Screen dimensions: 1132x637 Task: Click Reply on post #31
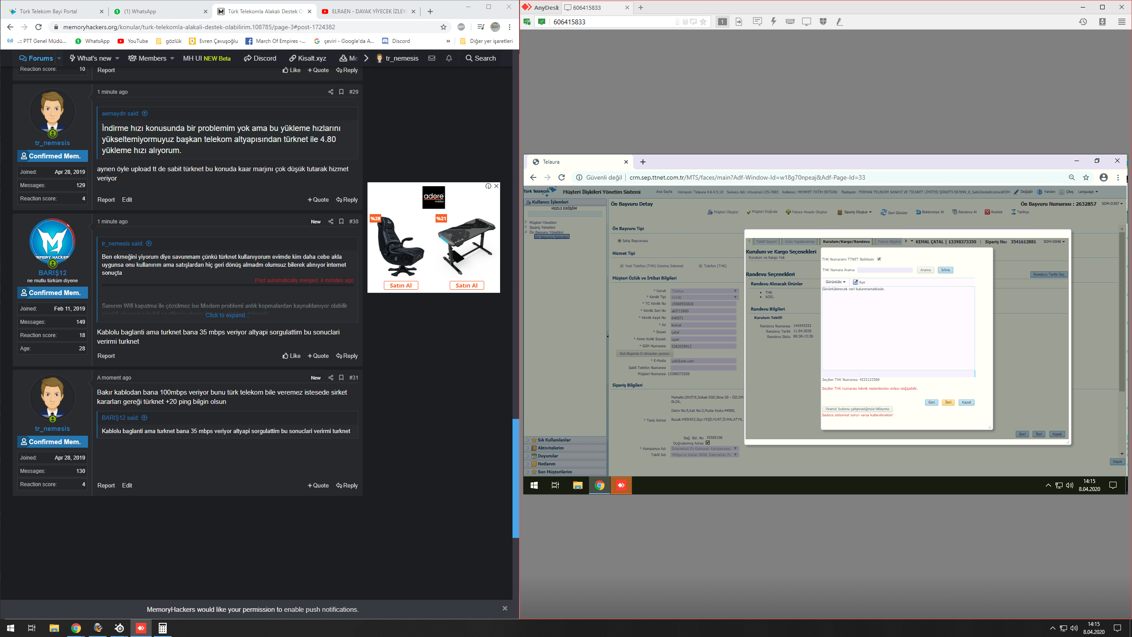(347, 486)
